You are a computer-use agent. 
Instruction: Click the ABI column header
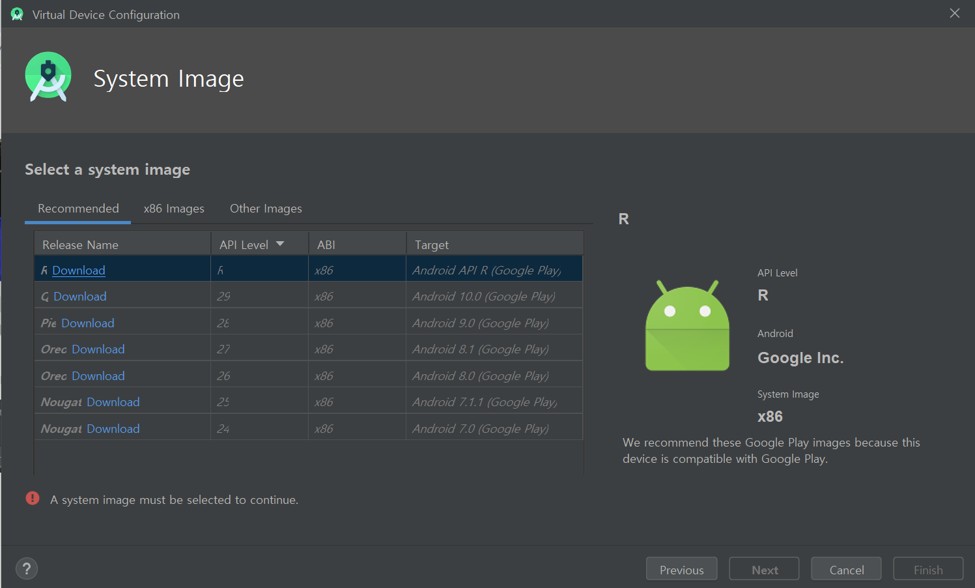pyautogui.click(x=358, y=244)
